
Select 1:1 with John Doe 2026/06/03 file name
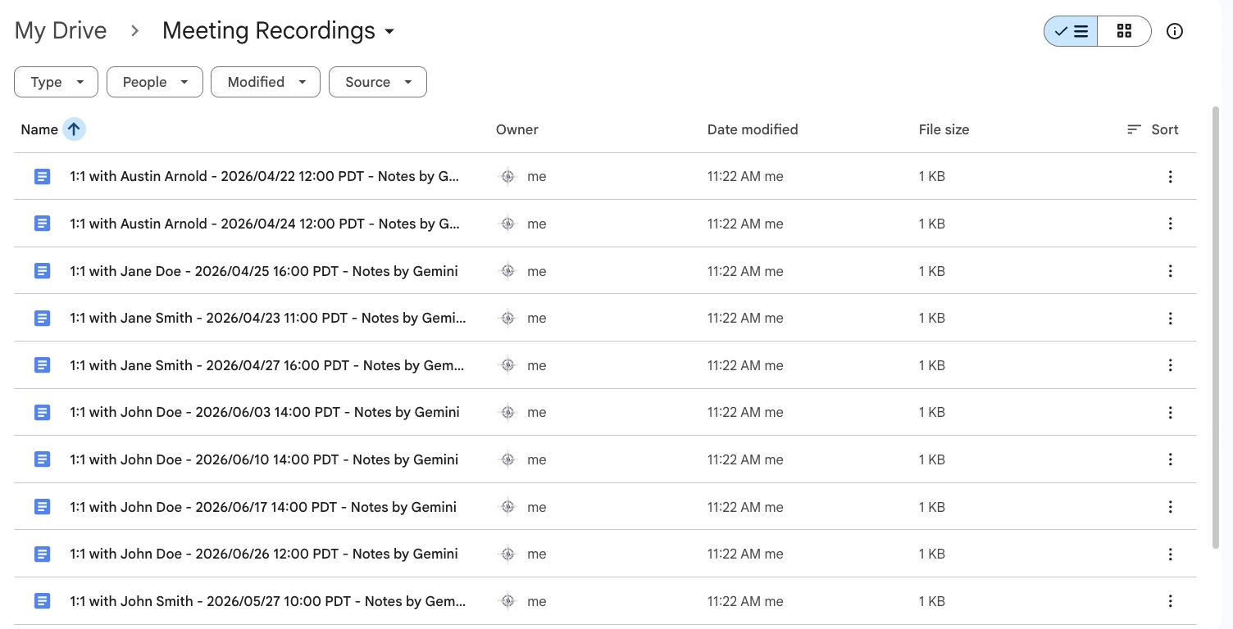(265, 412)
